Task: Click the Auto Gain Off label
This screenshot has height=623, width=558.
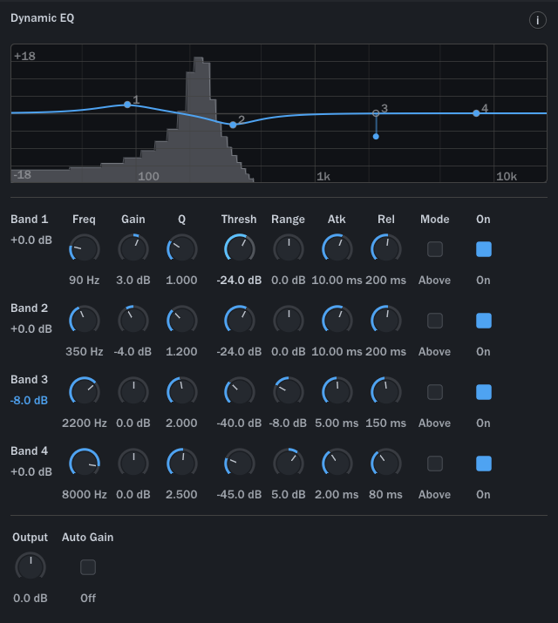Action: tap(88, 598)
